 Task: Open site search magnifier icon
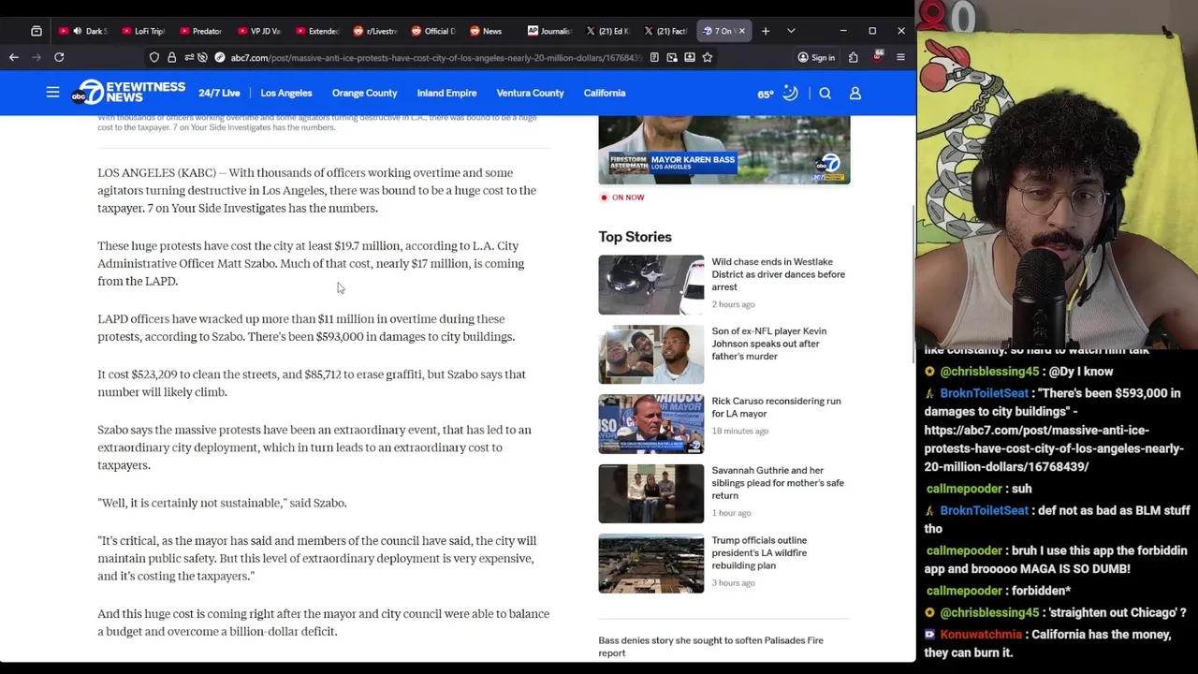pyautogui.click(x=825, y=93)
